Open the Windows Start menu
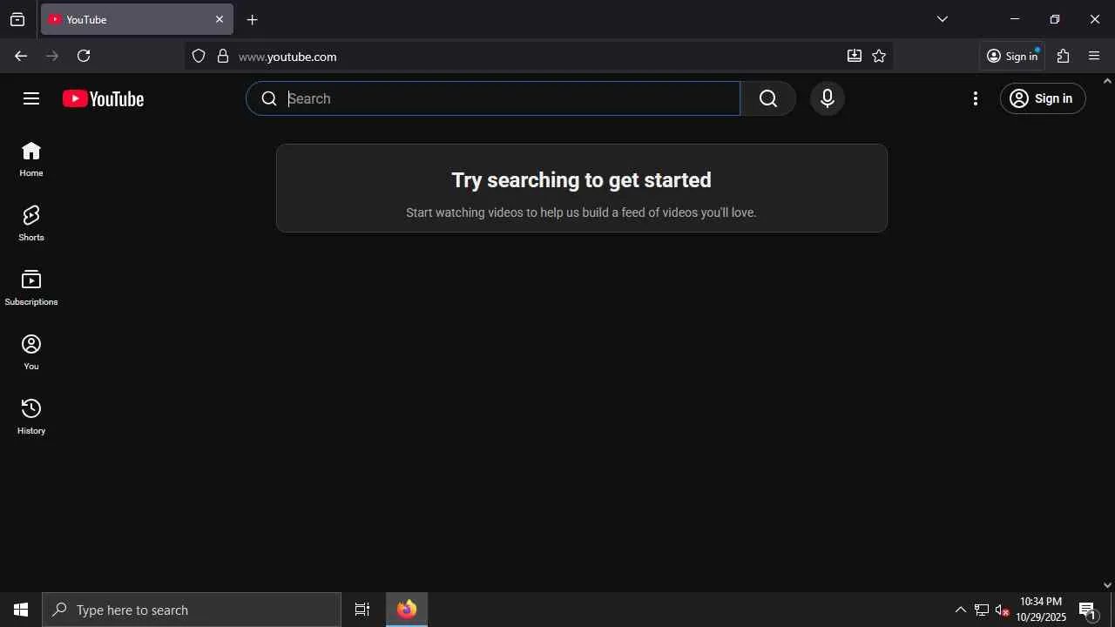The width and height of the screenshot is (1115, 627). (21, 610)
